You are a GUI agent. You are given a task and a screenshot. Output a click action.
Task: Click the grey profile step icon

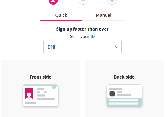[x=112, y=1]
